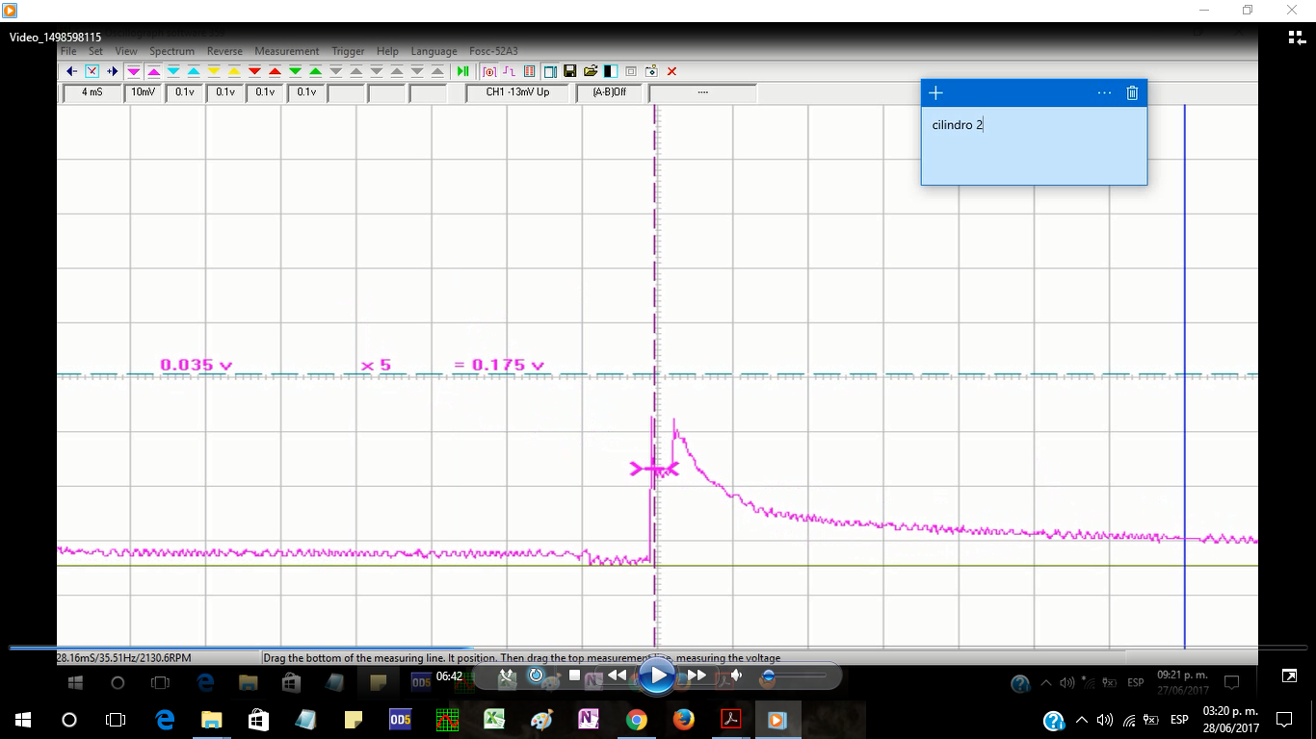
Task: Delete the 'cilindro 2' sticky note
Action: pos(1132,92)
